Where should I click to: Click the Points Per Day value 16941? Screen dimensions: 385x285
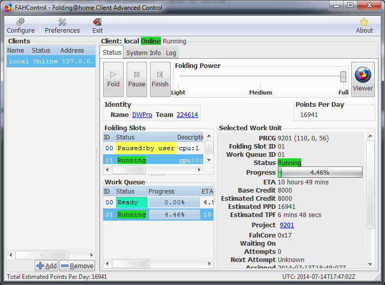309,115
